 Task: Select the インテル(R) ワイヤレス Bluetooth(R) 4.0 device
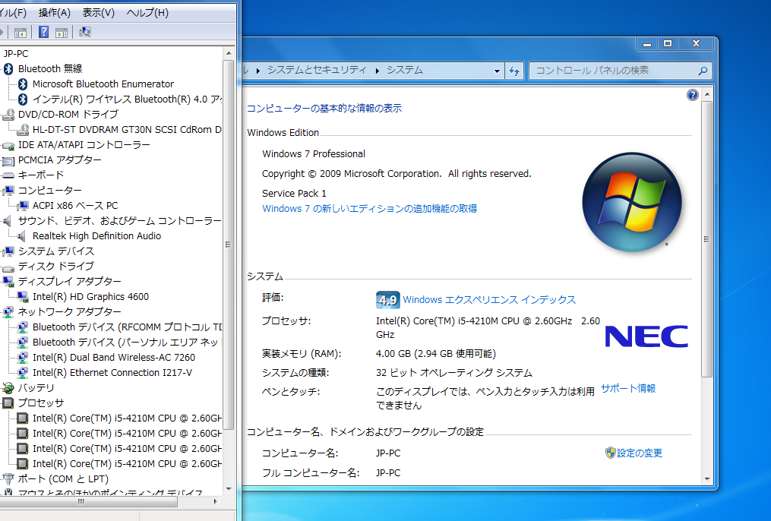coord(128,99)
